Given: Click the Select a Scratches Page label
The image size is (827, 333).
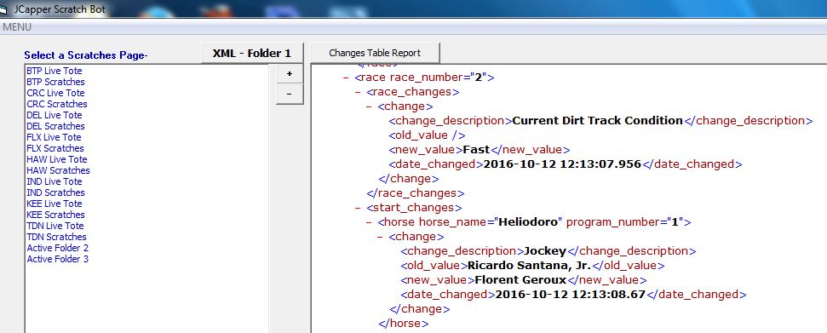Looking at the screenshot, I should (x=86, y=55).
